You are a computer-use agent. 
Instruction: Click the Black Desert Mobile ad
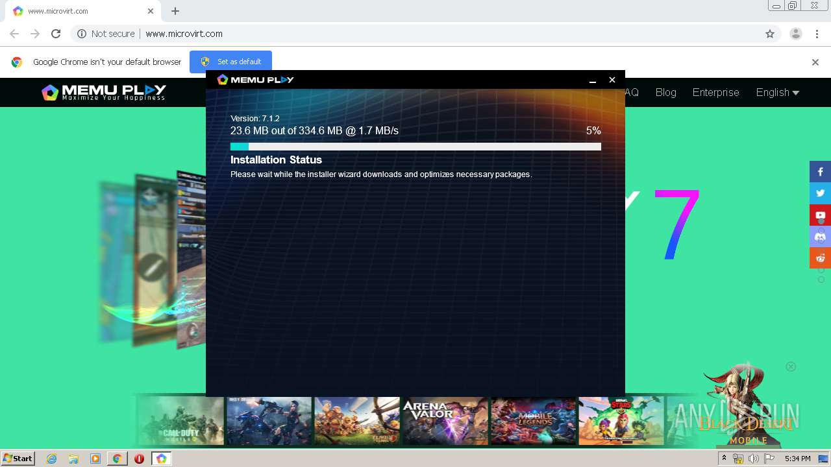coord(747,405)
